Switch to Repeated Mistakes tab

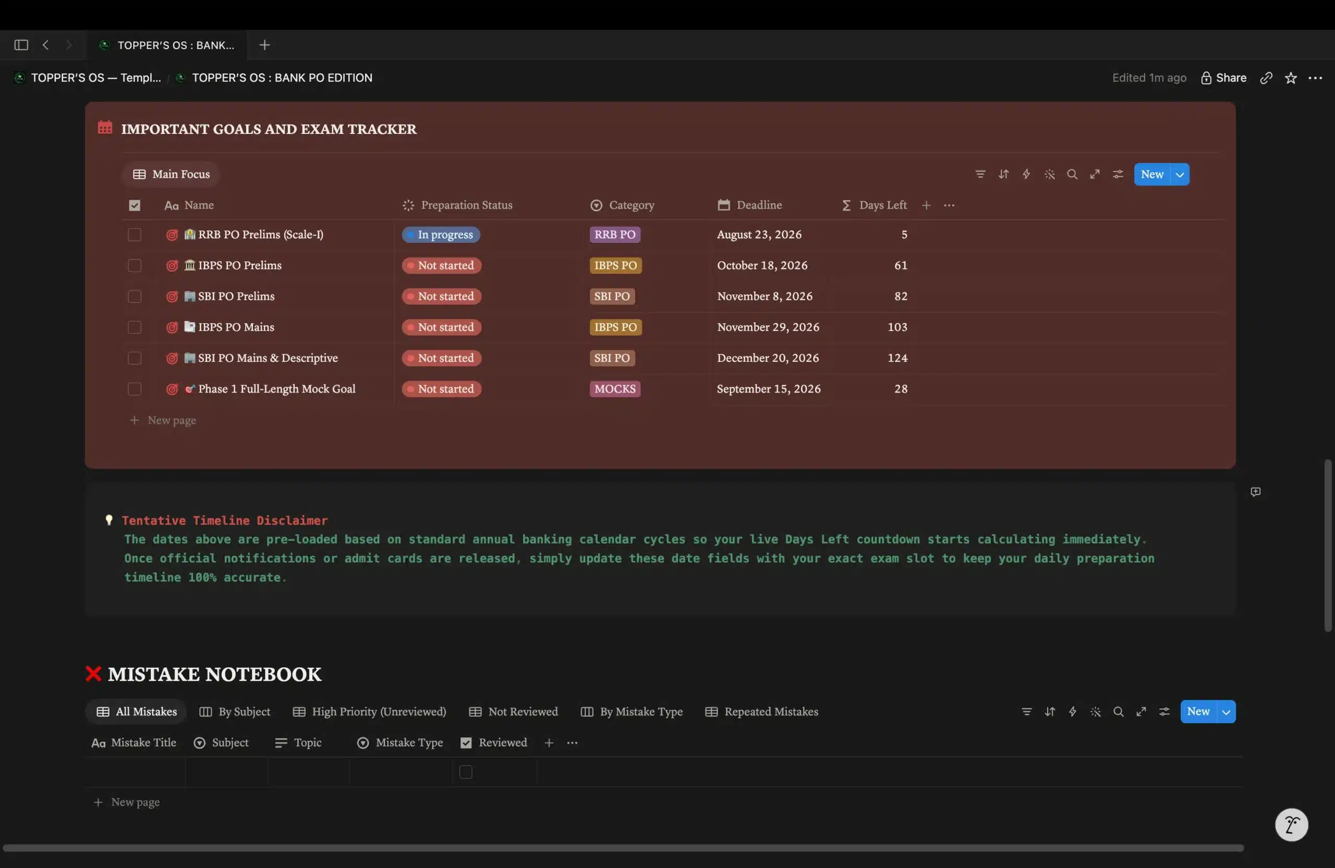[x=762, y=712]
